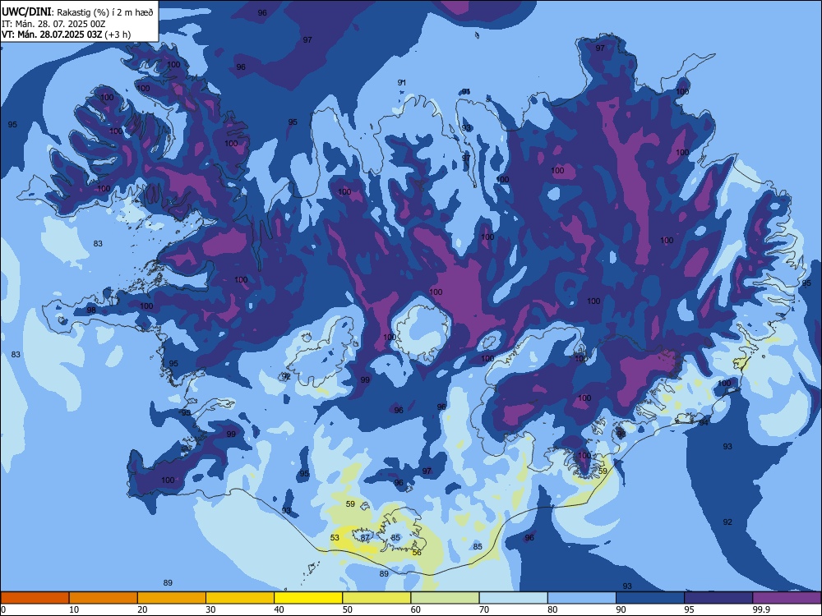Pick the 60–70 pale green legend swatch
Viewport: 822px width, 616px height.
pyautogui.click(x=445, y=598)
